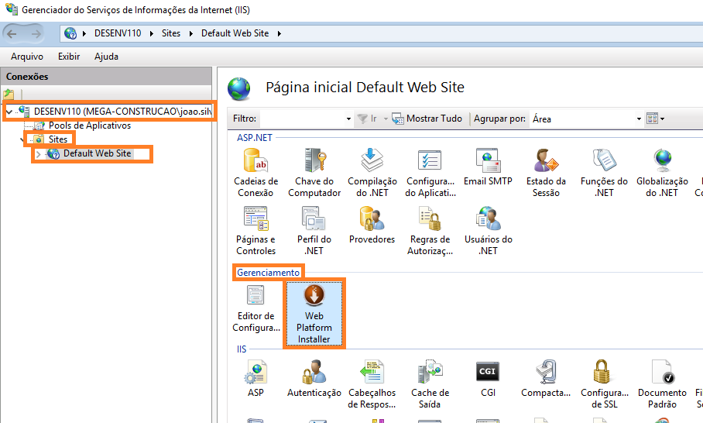
Task: Click the Mostrar Tudo button
Action: (427, 119)
